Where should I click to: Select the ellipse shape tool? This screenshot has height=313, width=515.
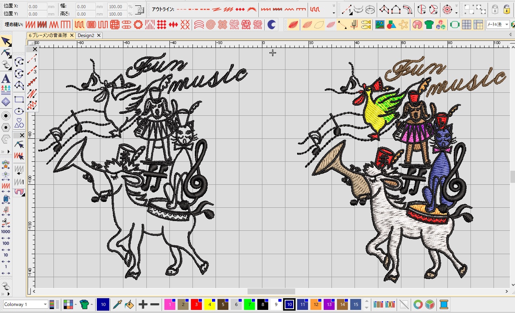[19, 112]
